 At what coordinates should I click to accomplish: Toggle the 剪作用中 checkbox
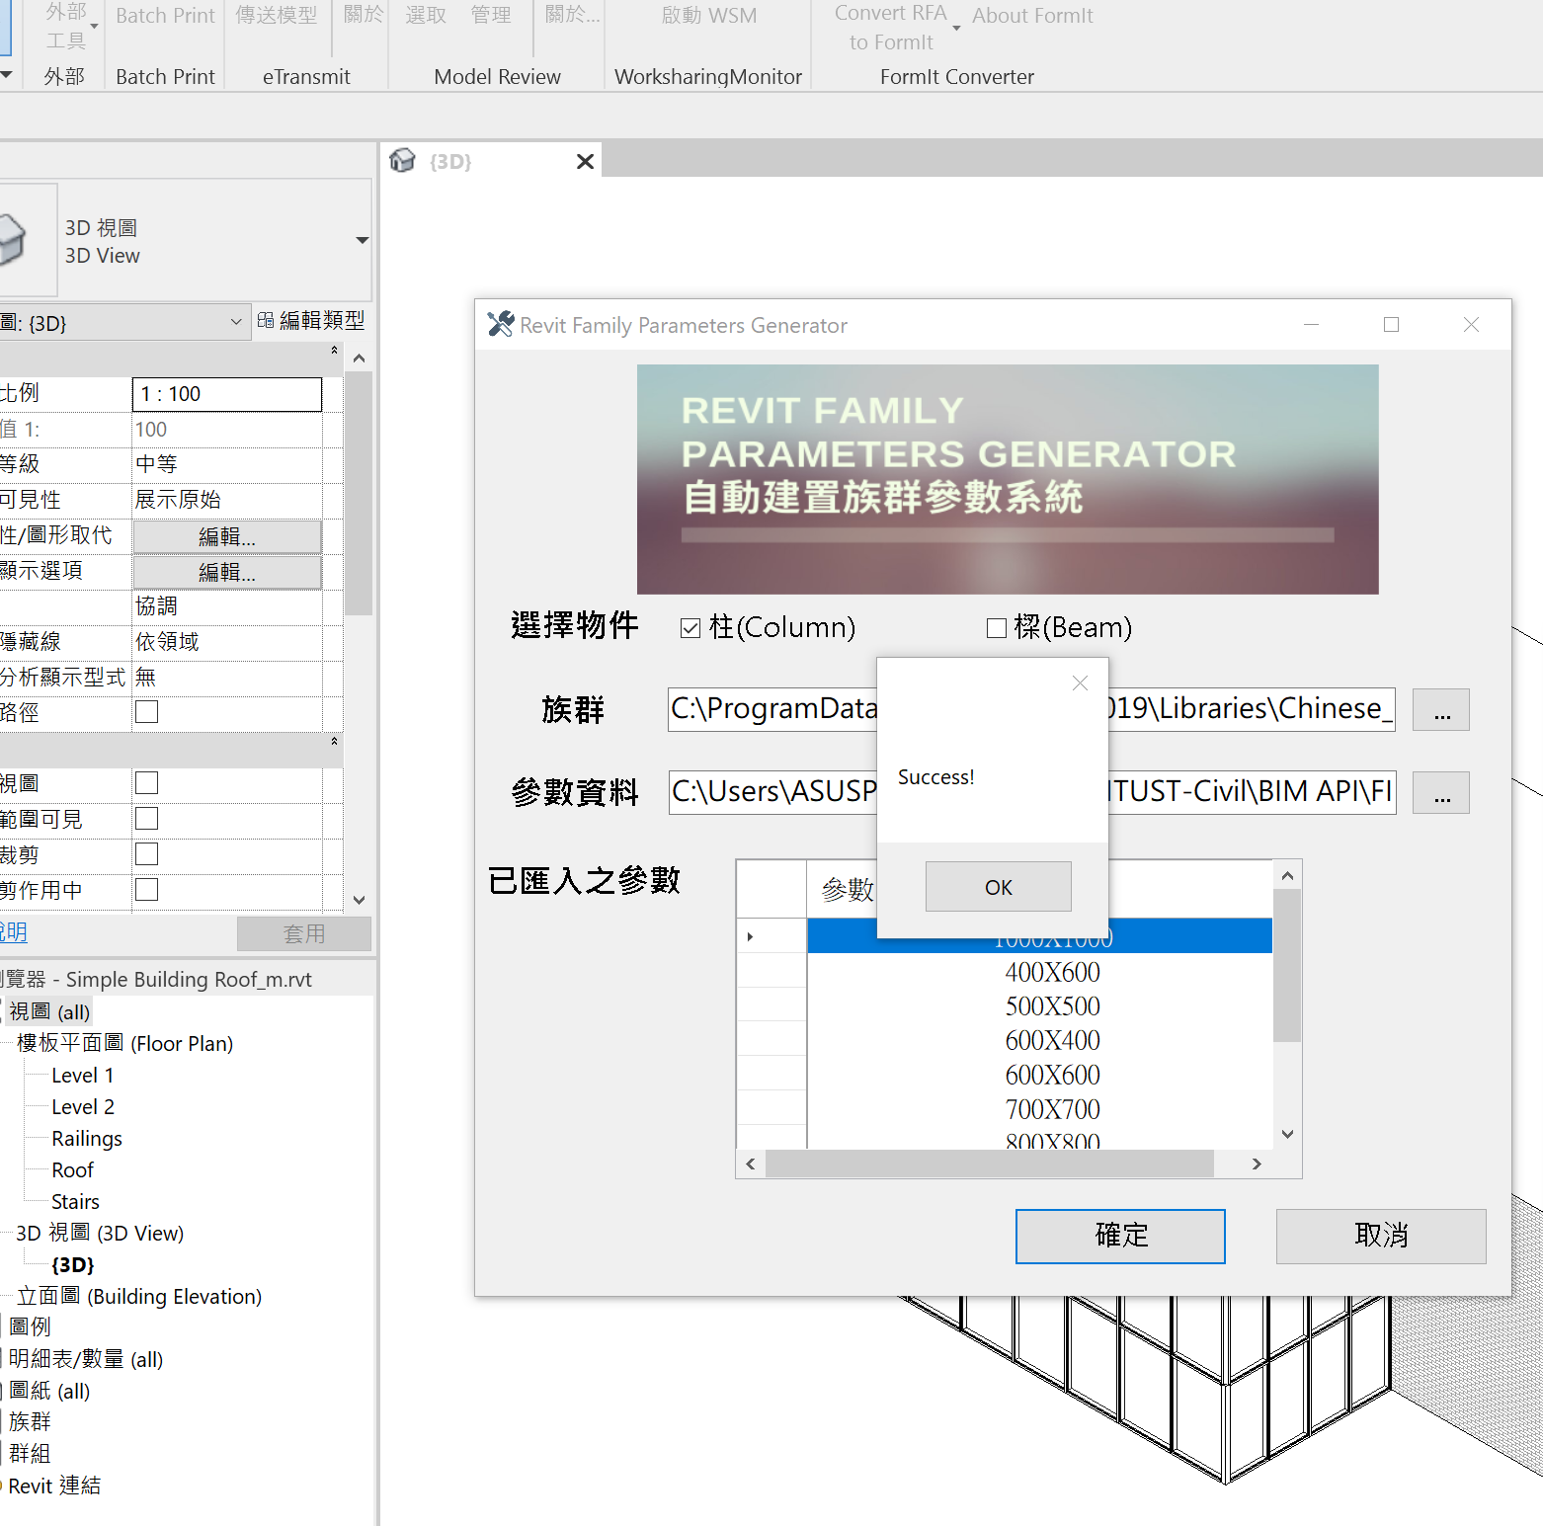[x=146, y=890]
